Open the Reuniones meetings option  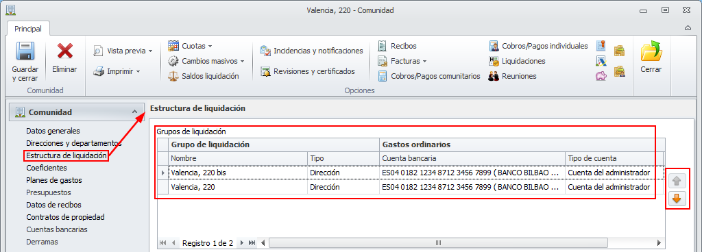[x=513, y=76]
